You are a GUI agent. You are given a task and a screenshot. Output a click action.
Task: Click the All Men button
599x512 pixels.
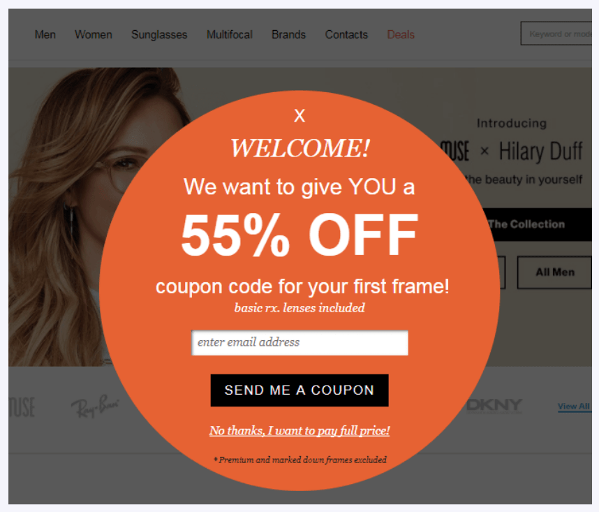(x=555, y=272)
